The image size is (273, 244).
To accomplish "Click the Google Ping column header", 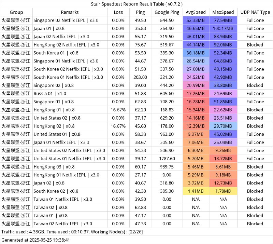I will [167, 12].
